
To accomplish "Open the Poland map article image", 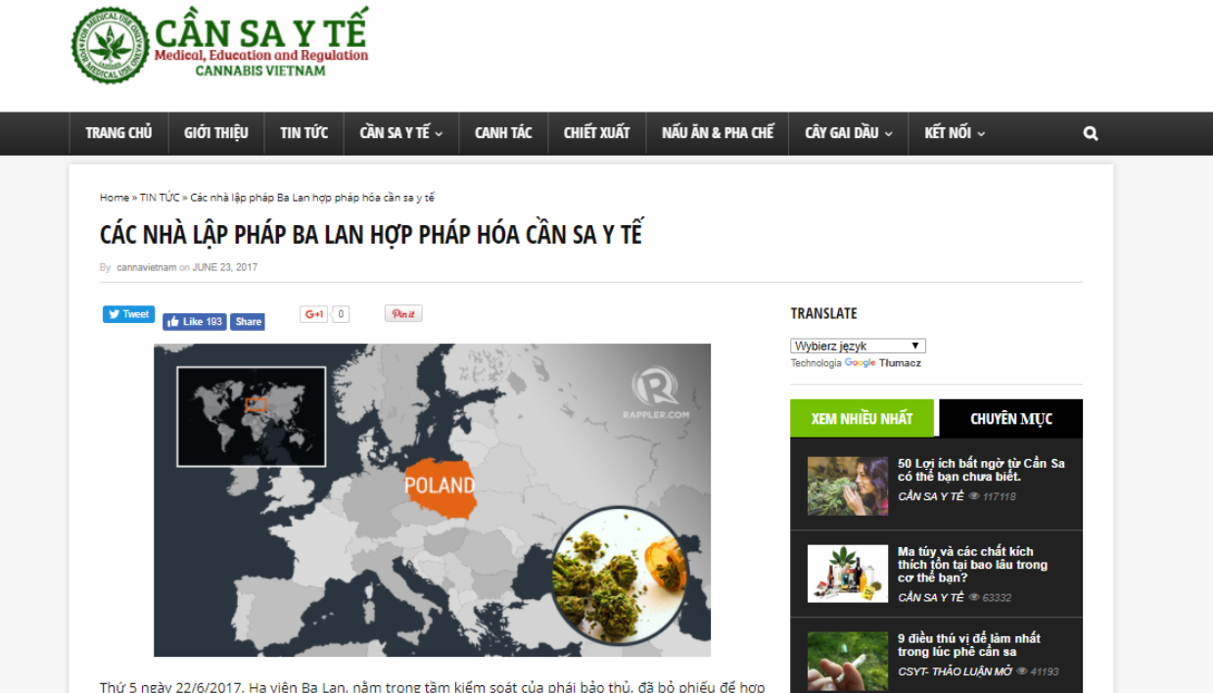I will [432, 499].
